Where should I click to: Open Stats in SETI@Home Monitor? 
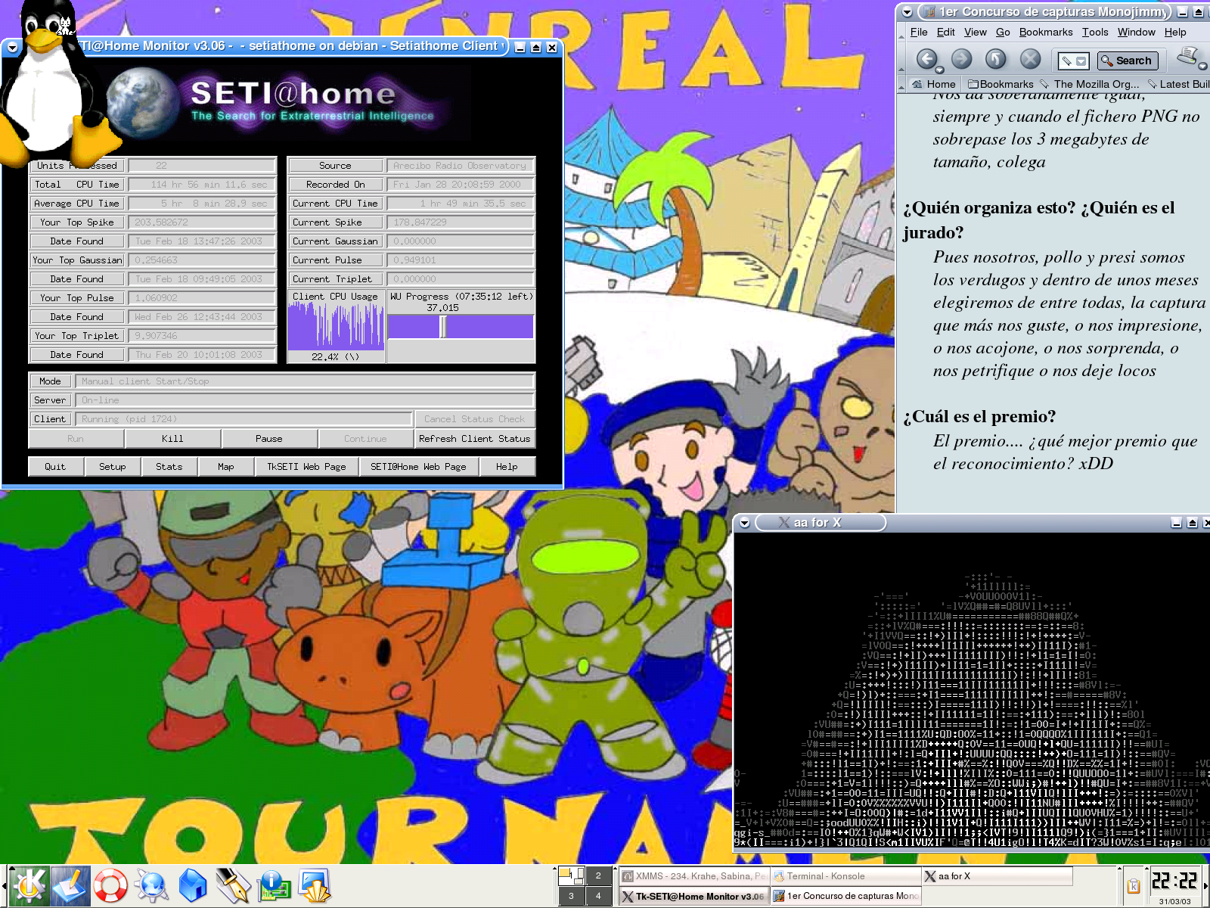tap(169, 467)
